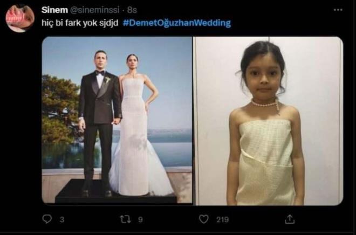Click the retweet count 9
Screen dimensions: 356x235
pyautogui.click(x=141, y=219)
